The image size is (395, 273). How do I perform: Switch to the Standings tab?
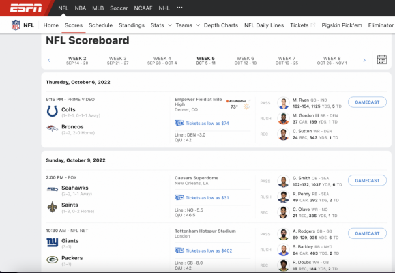(132, 25)
